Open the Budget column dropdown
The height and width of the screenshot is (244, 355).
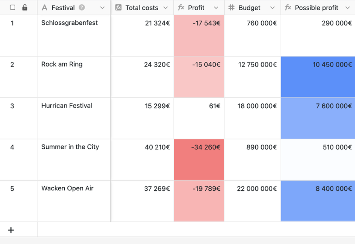(x=272, y=8)
